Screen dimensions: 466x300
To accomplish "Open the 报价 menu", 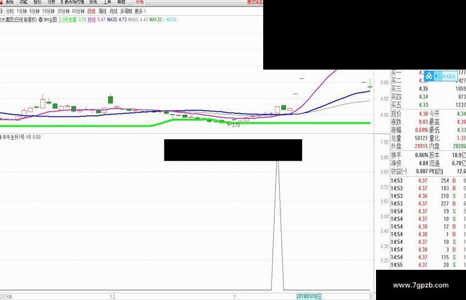I will 38,2.
